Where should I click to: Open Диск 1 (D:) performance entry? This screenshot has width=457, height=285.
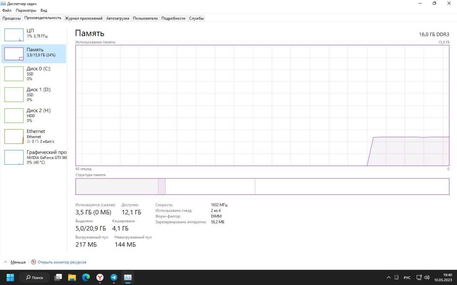[34, 94]
